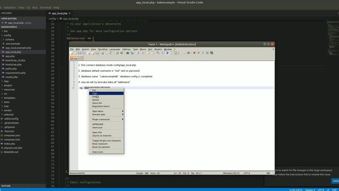
Task: Click Notepad++ Open file toolbar icon
Action: (75, 53)
